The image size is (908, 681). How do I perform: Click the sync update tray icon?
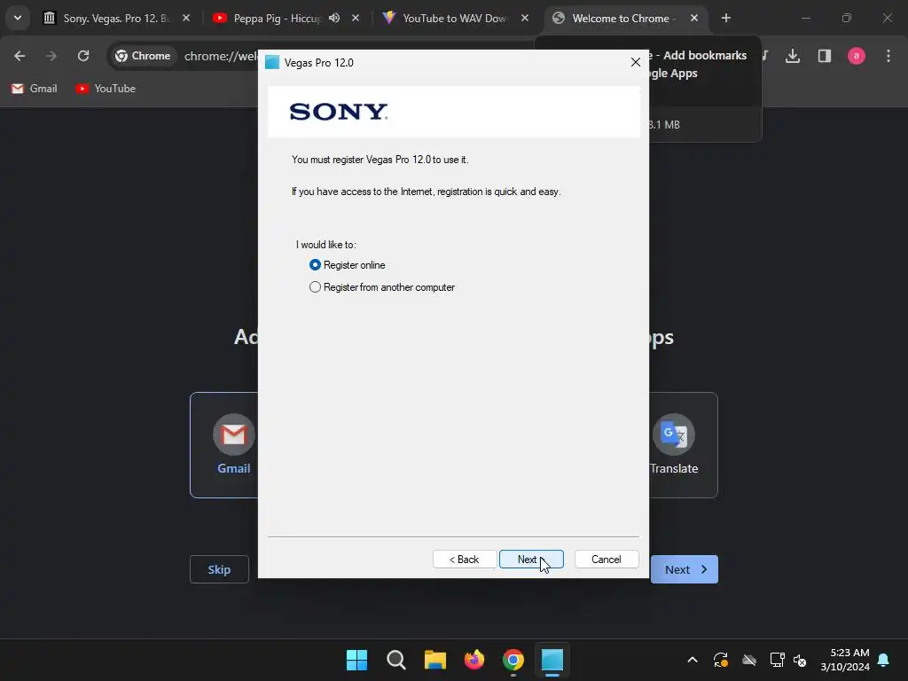click(x=720, y=660)
